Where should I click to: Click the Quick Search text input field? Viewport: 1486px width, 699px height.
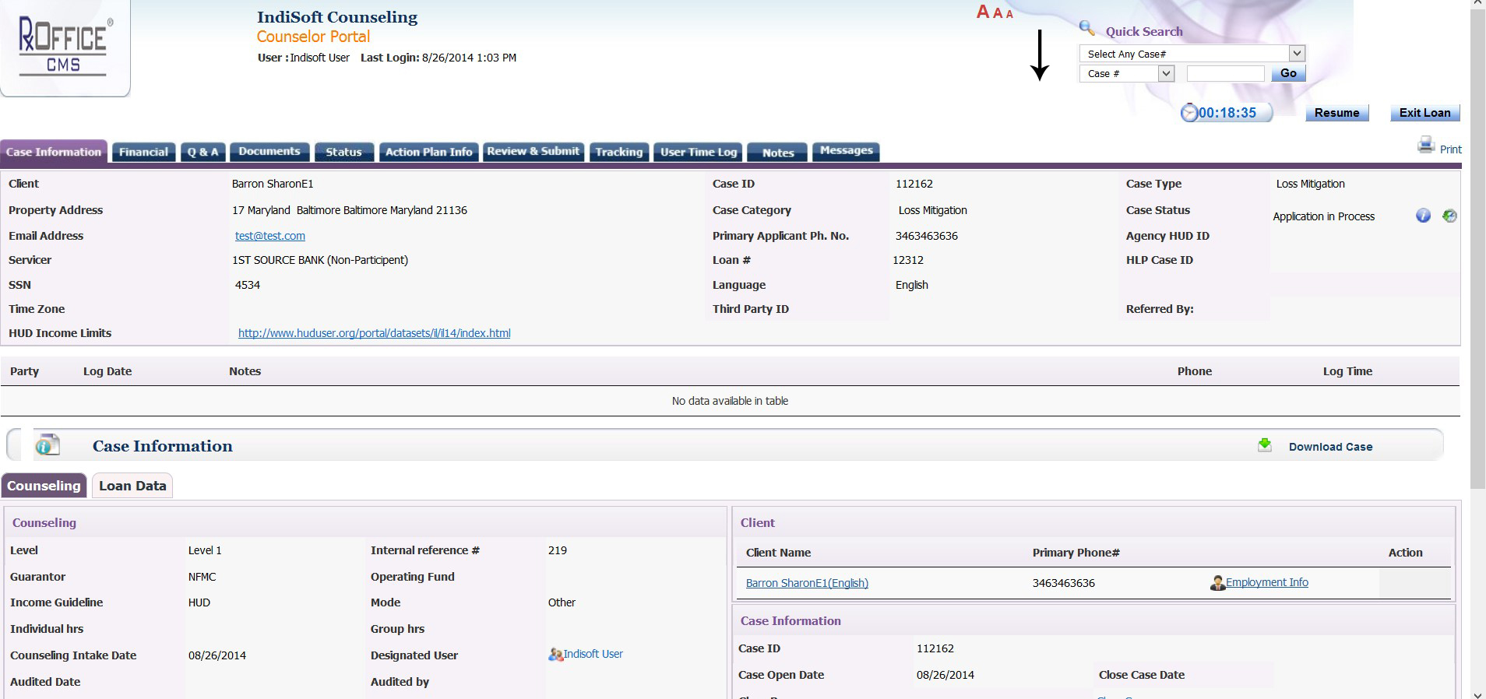coord(1225,73)
